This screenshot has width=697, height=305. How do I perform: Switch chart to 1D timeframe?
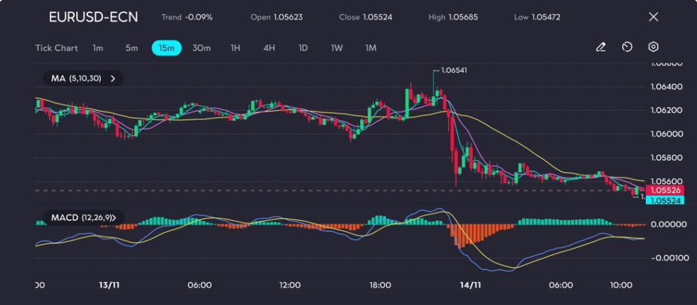click(x=303, y=48)
